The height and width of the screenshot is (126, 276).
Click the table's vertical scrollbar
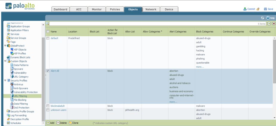coord(274,60)
